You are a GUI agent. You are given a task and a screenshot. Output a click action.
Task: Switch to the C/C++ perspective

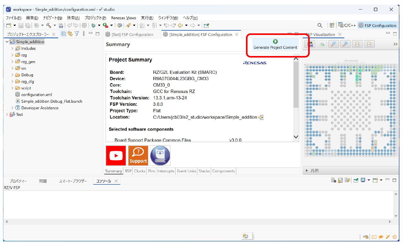coord(347,25)
